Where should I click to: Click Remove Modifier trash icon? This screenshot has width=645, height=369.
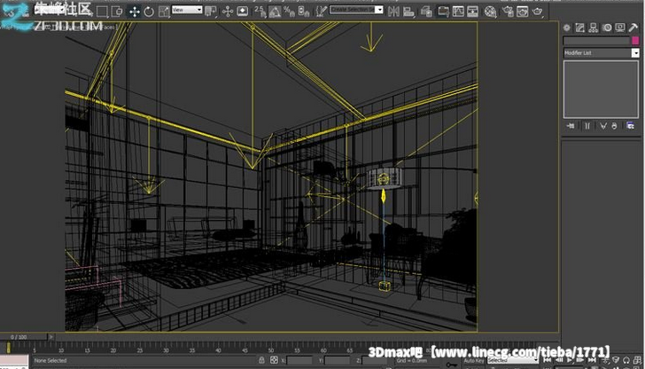click(614, 128)
